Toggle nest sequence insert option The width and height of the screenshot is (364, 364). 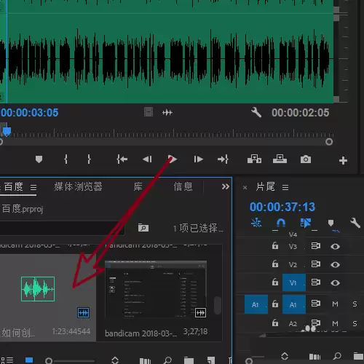(x=256, y=223)
